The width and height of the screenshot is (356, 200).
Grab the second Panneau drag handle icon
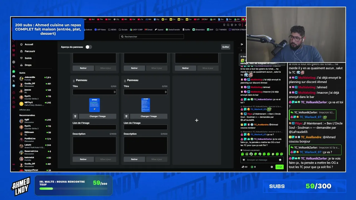(x=125, y=81)
